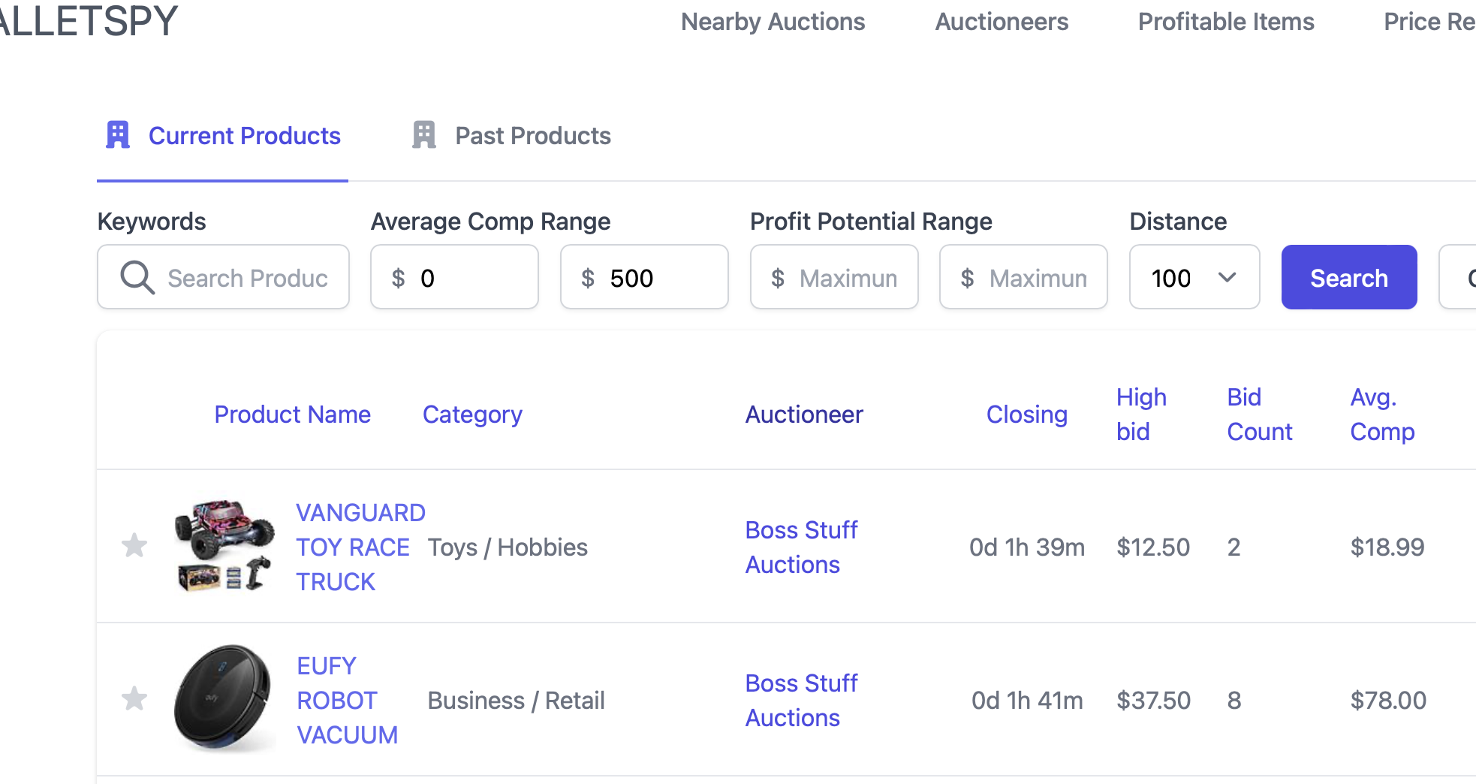
Task: Open the Eufy Robot Vacuum product link
Action: pos(346,700)
